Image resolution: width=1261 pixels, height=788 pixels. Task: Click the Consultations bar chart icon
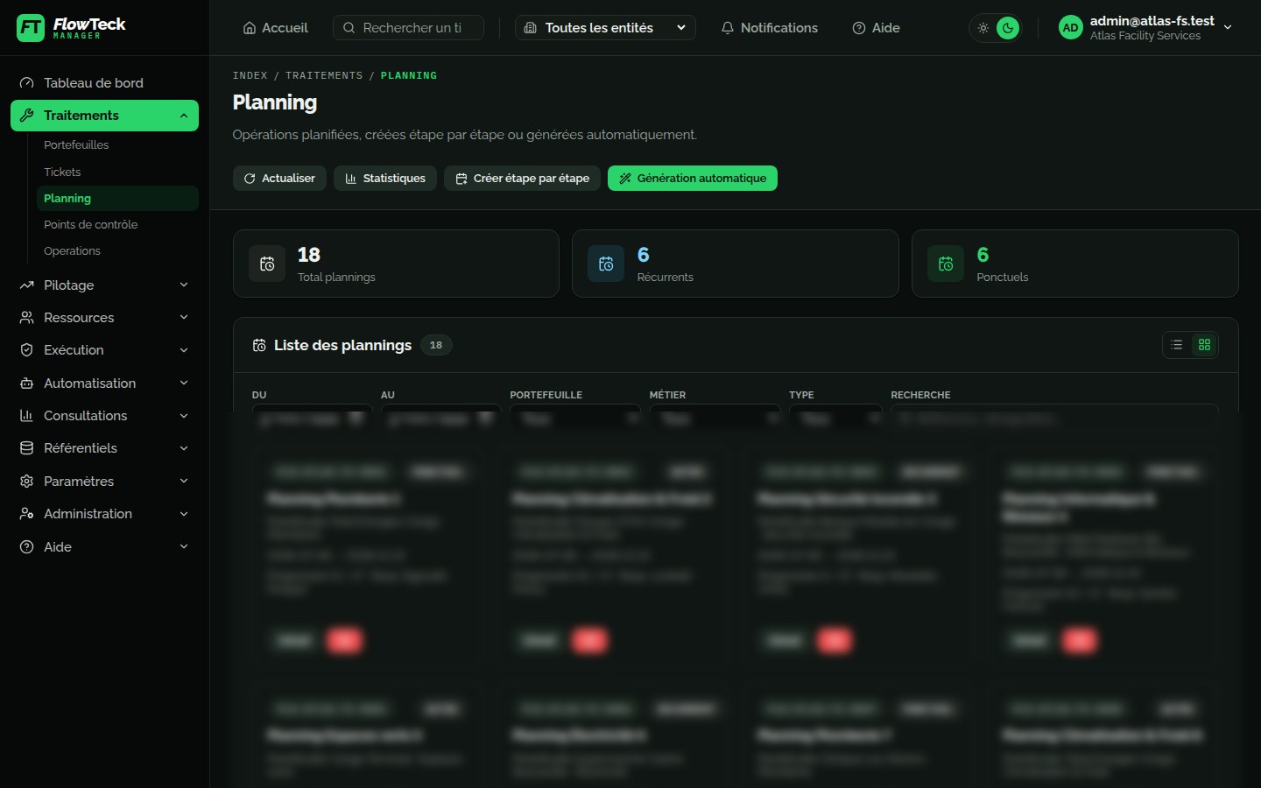pyautogui.click(x=27, y=416)
